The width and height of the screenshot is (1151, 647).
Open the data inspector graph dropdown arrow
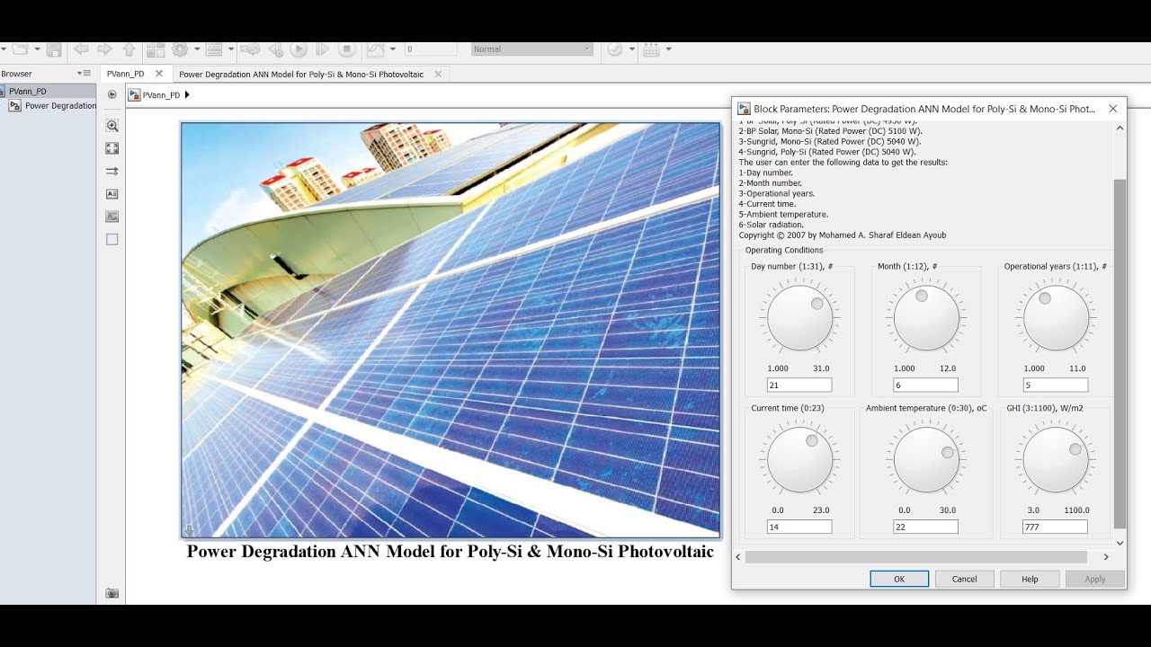tap(392, 49)
